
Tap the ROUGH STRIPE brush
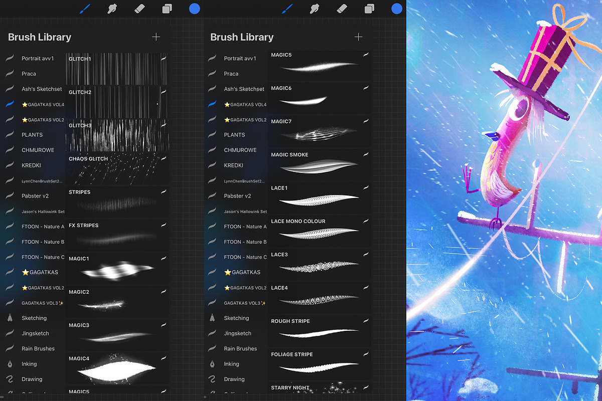[320, 331]
